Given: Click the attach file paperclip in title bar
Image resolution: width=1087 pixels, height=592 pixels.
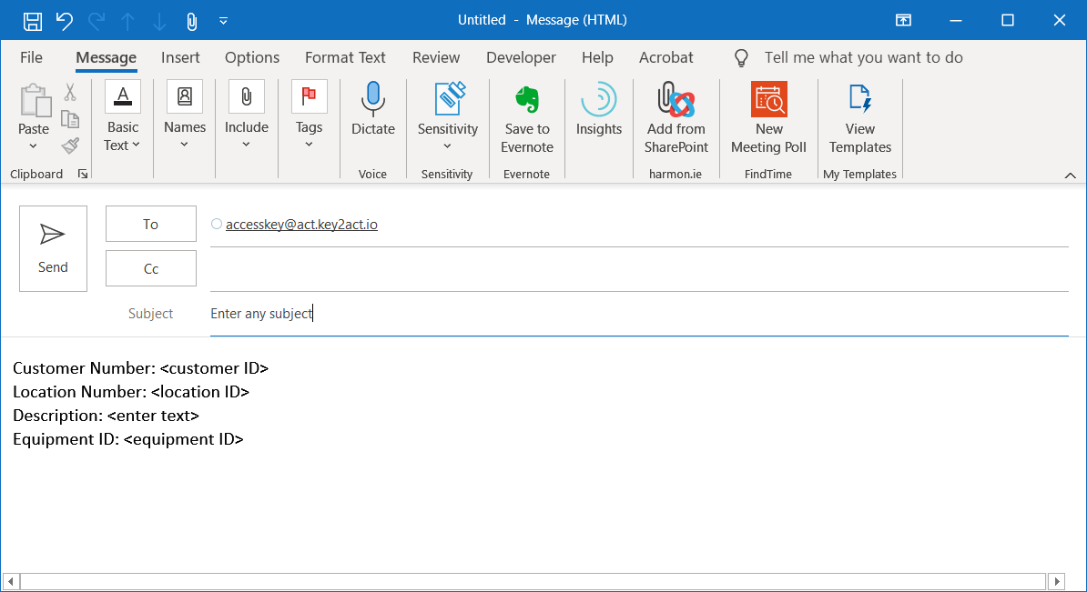Looking at the screenshot, I should pos(191,20).
